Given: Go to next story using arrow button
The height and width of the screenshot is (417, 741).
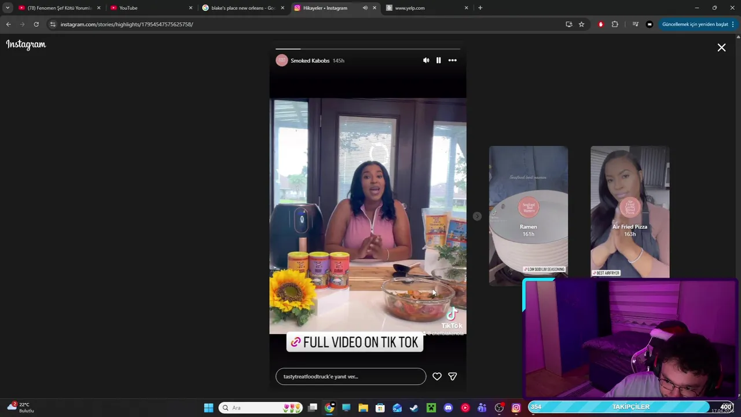Looking at the screenshot, I should [x=476, y=216].
